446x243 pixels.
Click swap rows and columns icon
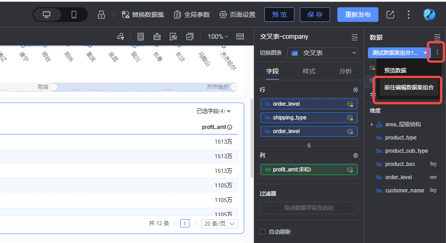(309, 145)
